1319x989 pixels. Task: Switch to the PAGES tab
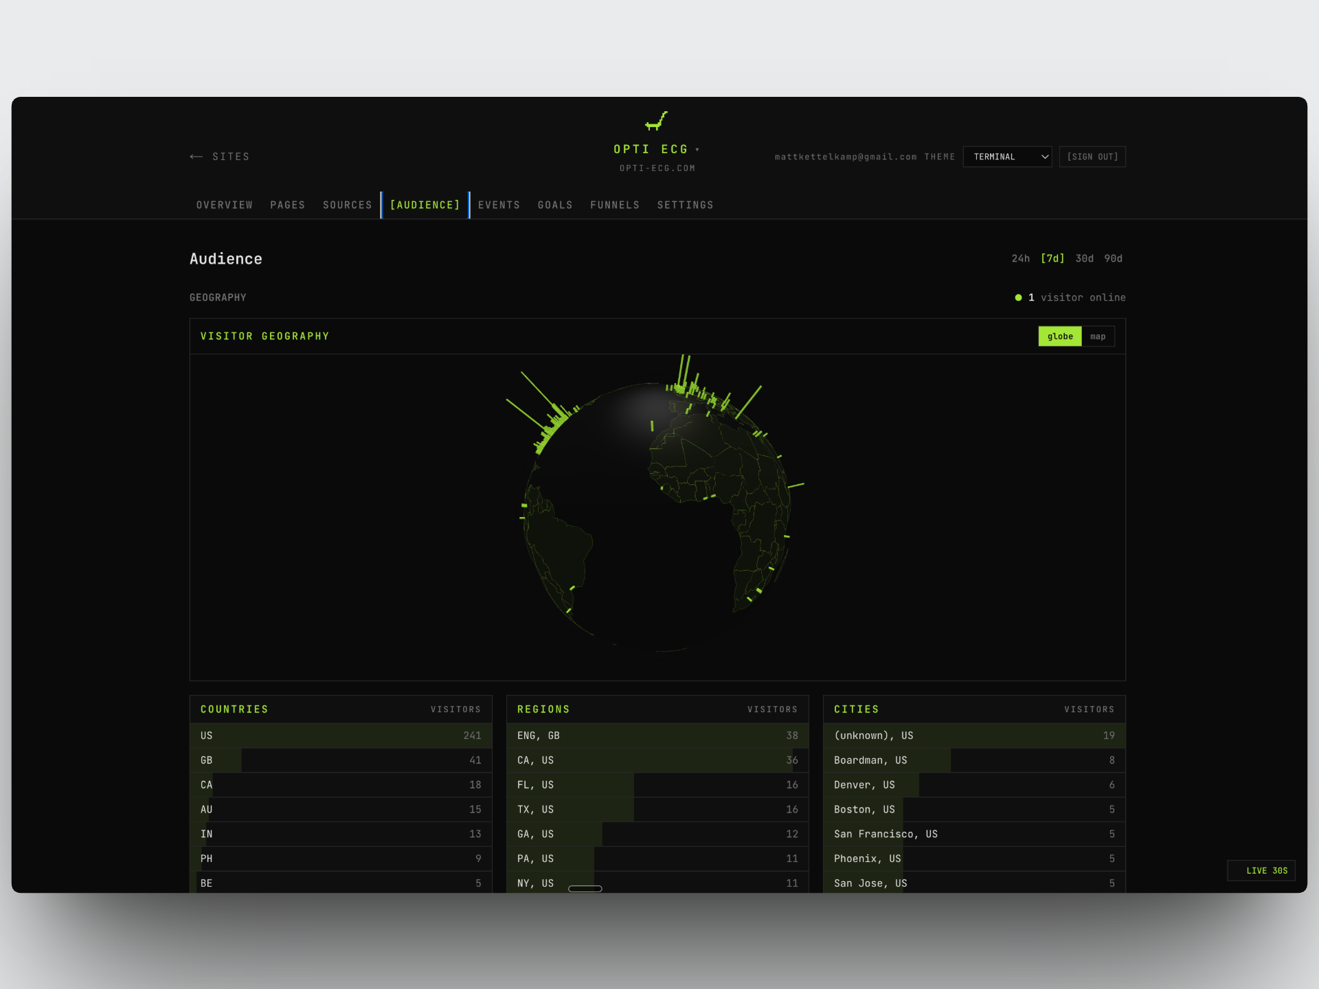point(288,205)
